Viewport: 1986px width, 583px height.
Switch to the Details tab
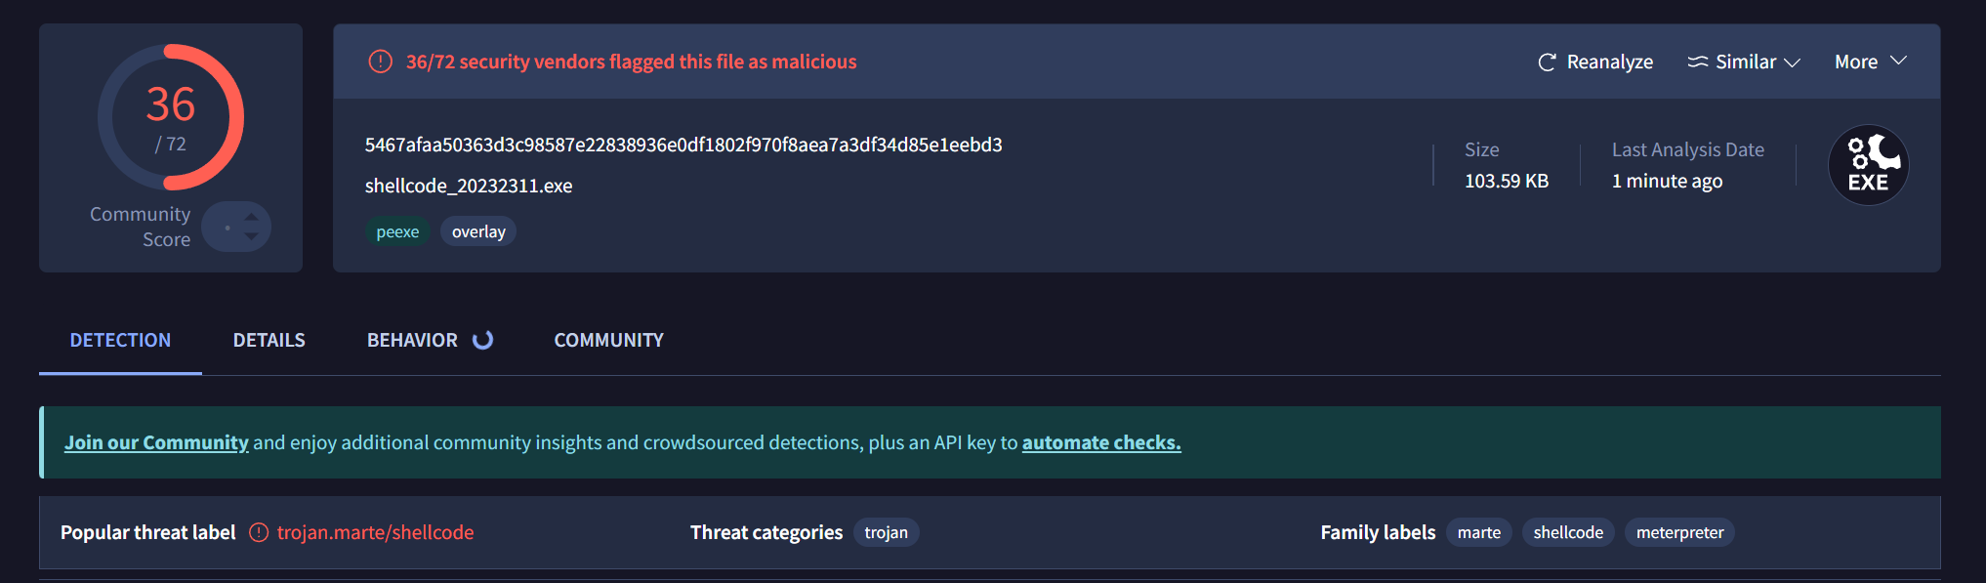tap(269, 340)
